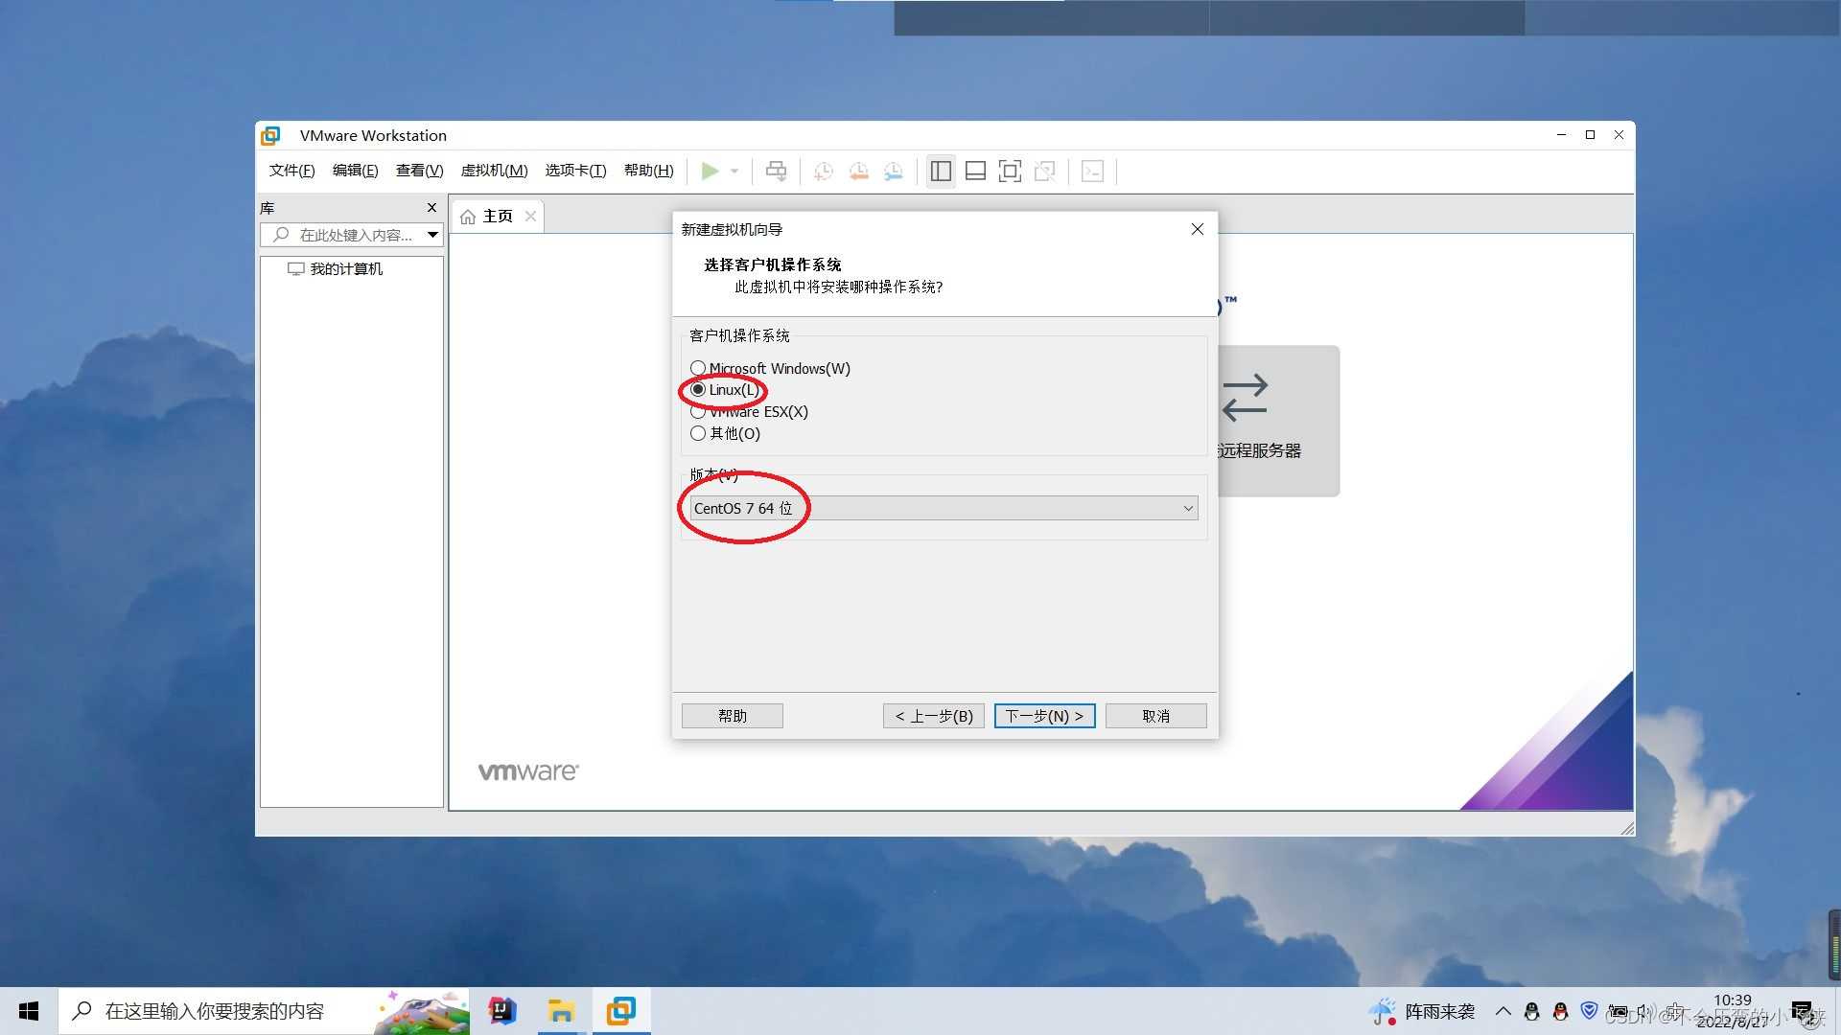
Task: Click the VMware Workstation title bar icon
Action: 271,135
